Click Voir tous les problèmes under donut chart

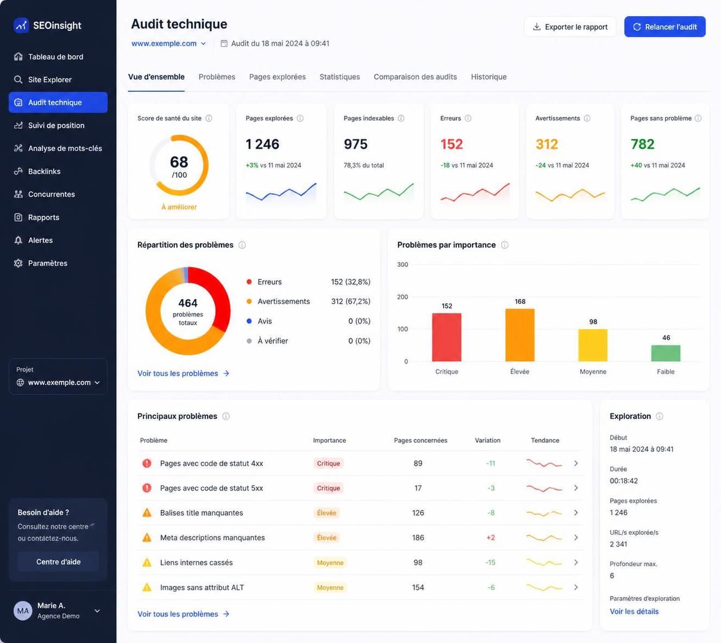[x=184, y=373]
